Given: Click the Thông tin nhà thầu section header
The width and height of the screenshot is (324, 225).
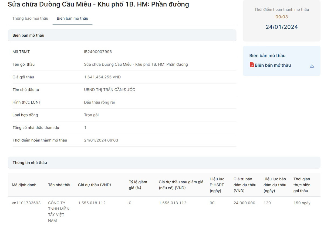Looking at the screenshot, I should click(x=30, y=162).
